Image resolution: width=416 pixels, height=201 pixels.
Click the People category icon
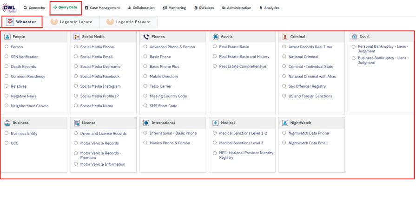(7, 37)
